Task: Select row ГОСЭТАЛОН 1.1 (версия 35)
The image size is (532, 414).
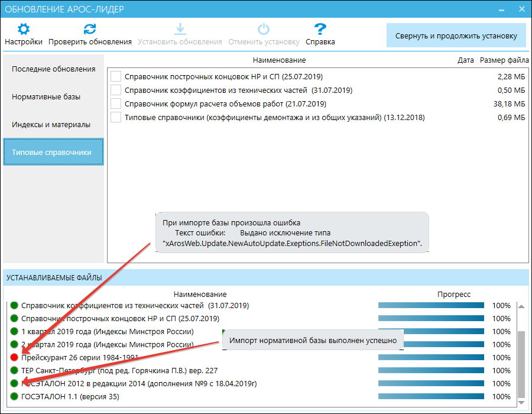Action: coord(261,396)
